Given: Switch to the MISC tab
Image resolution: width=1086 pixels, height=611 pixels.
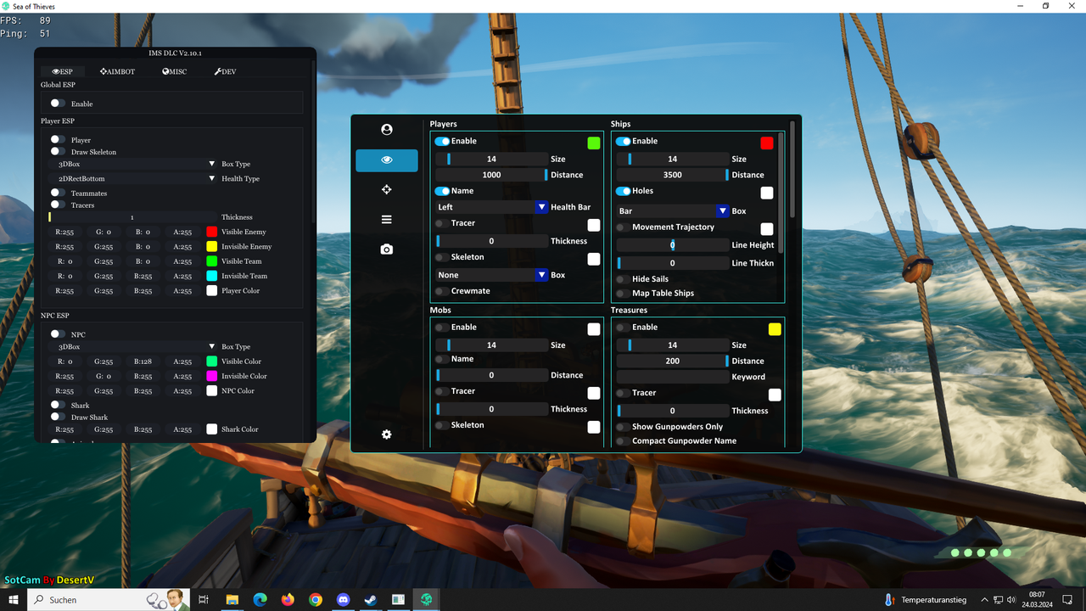Looking at the screenshot, I should (x=174, y=71).
